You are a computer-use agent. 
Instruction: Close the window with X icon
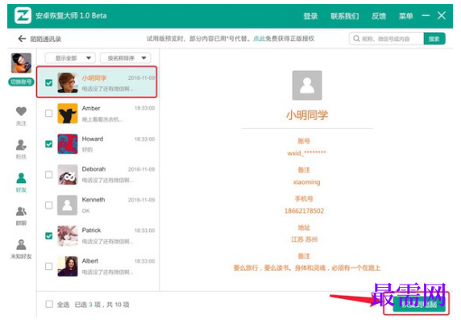pos(442,15)
